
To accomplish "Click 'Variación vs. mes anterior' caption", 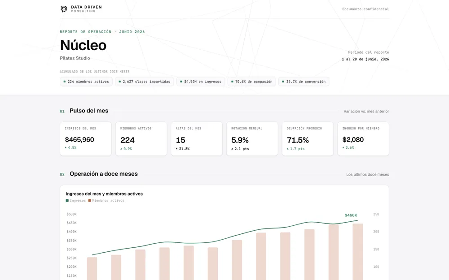I will (366, 112).
